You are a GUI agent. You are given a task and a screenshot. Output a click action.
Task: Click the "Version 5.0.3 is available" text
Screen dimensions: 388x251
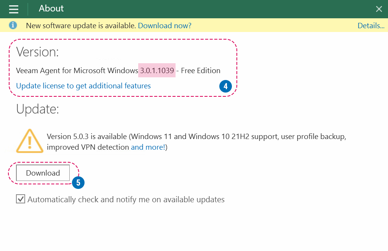87,136
